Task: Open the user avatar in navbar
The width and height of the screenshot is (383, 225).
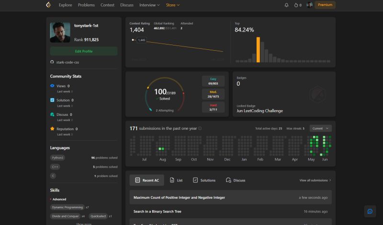Action: click(309, 5)
